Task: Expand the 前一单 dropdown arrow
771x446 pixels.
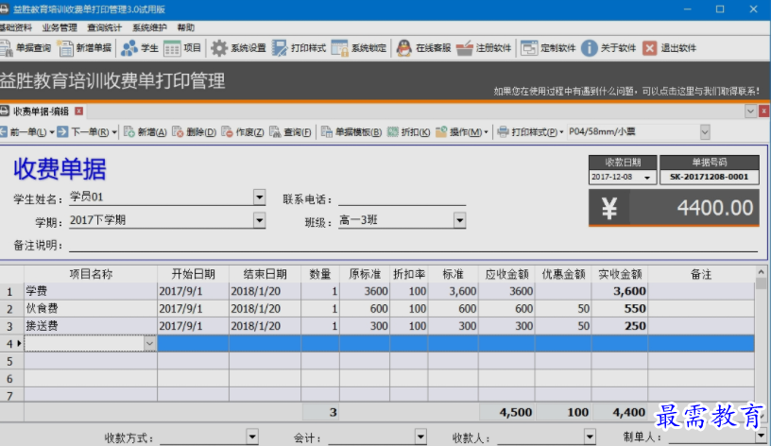Action: [52, 132]
